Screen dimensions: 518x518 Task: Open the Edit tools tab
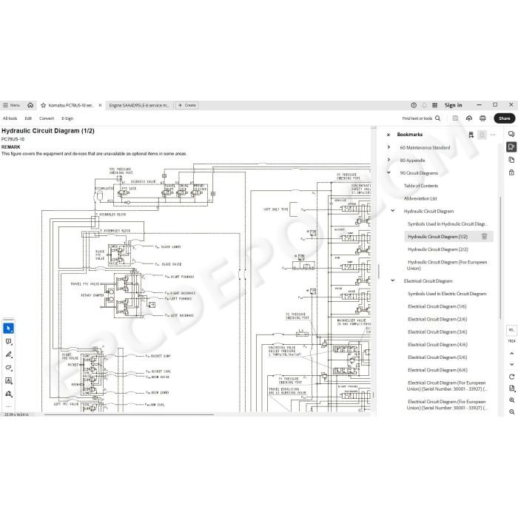pos(28,118)
